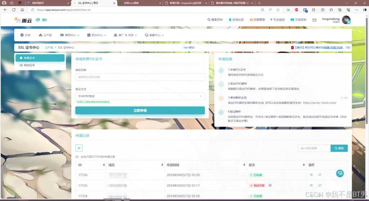Sort the table by 申请时间 column

[x=244, y=165]
